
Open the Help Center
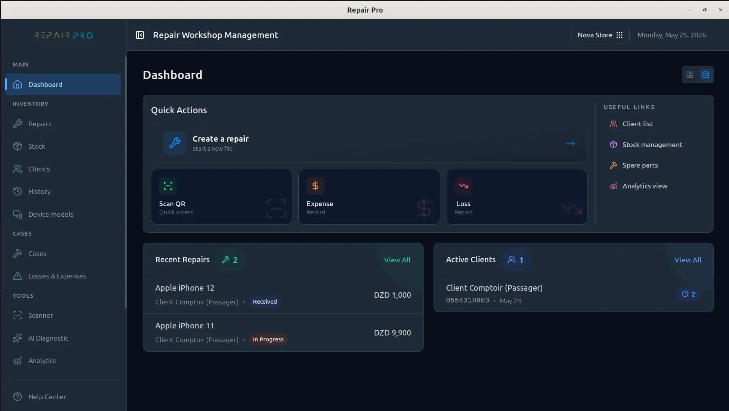pyautogui.click(x=63, y=397)
